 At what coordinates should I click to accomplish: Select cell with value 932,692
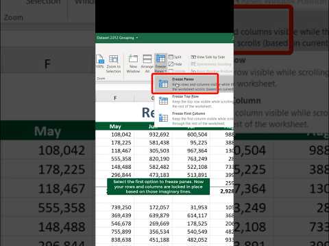[x=154, y=135]
